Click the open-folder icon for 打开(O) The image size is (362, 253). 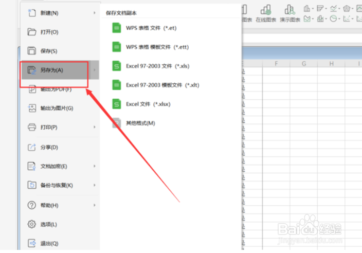[32, 32]
